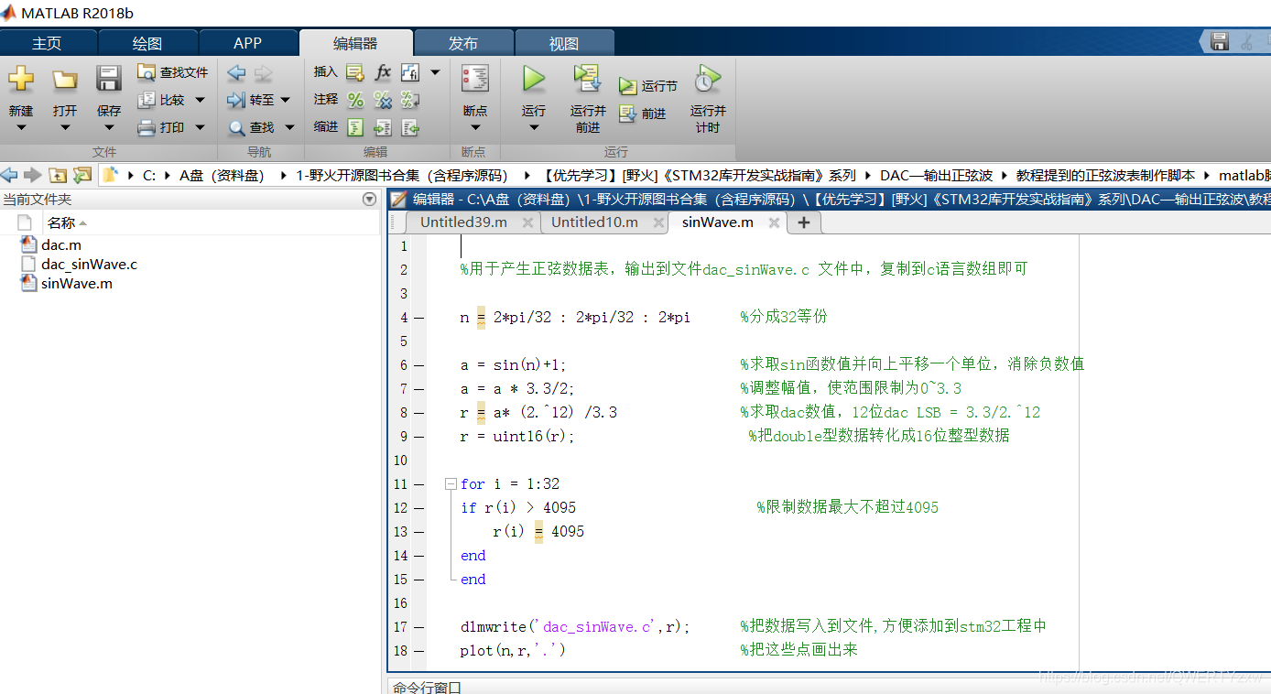Click quick-access save icon at top right
The height and width of the screenshot is (694, 1271).
click(x=1219, y=41)
